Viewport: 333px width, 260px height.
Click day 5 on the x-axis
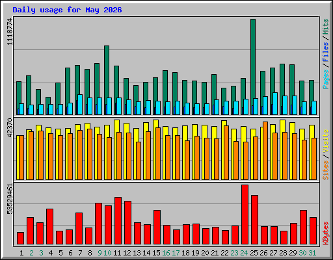60,253
